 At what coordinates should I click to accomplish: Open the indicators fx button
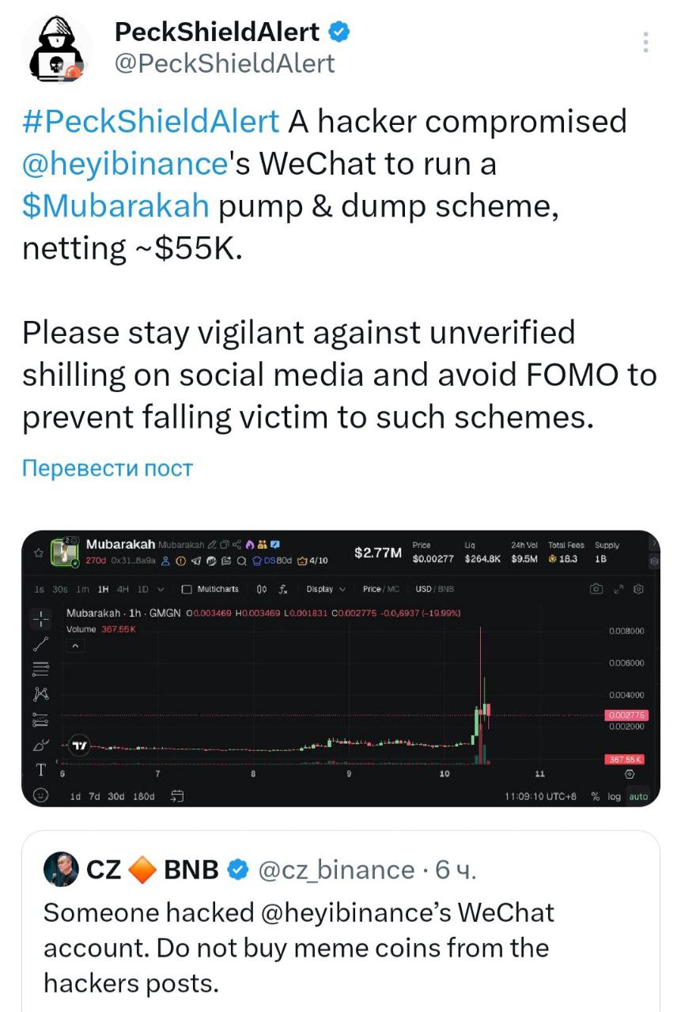(283, 589)
